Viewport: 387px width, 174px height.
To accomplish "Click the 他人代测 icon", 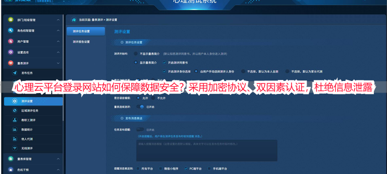I will click(x=15, y=139).
